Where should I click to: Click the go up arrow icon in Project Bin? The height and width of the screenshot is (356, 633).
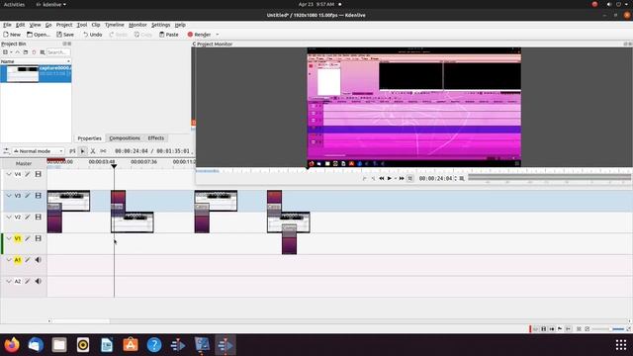(x=18, y=52)
